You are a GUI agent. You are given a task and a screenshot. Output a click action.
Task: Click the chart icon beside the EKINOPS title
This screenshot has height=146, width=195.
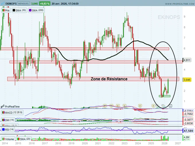3,3
